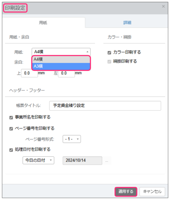This screenshot has height=200, width=170.
Task: Switch to the 詳細 tab
Action: click(x=127, y=23)
